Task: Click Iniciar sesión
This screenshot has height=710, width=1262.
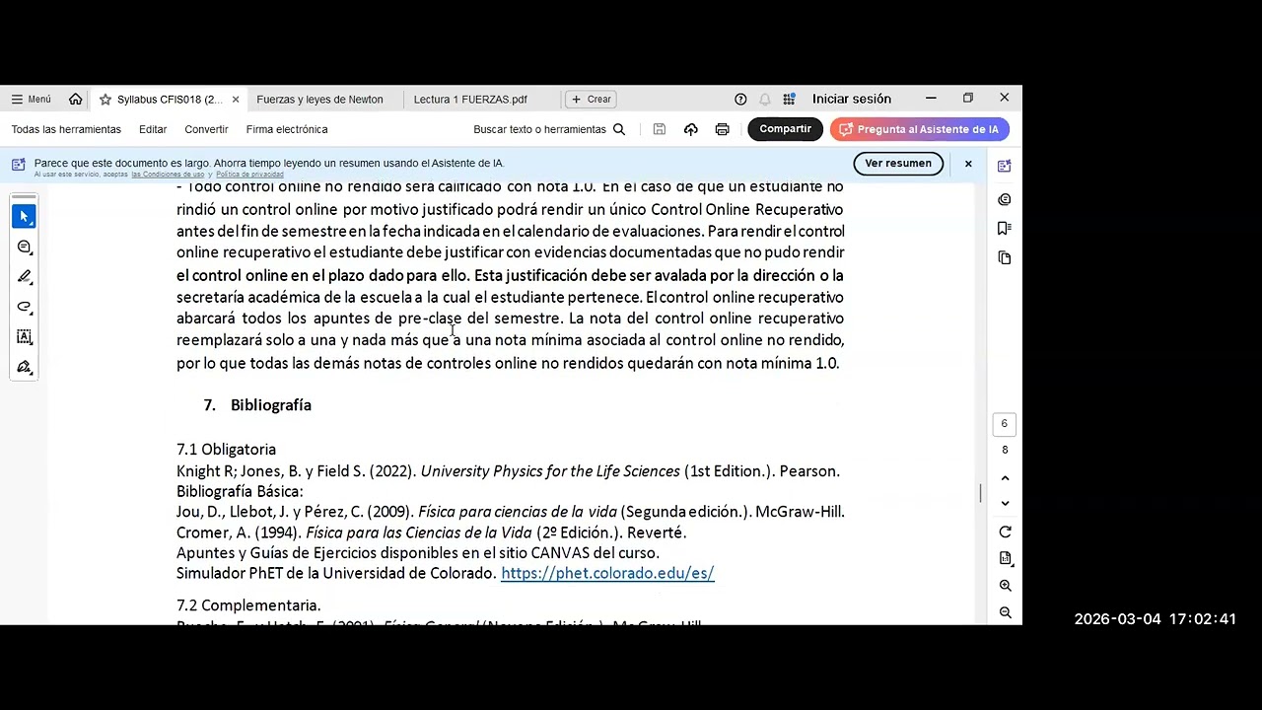Action: (x=852, y=100)
